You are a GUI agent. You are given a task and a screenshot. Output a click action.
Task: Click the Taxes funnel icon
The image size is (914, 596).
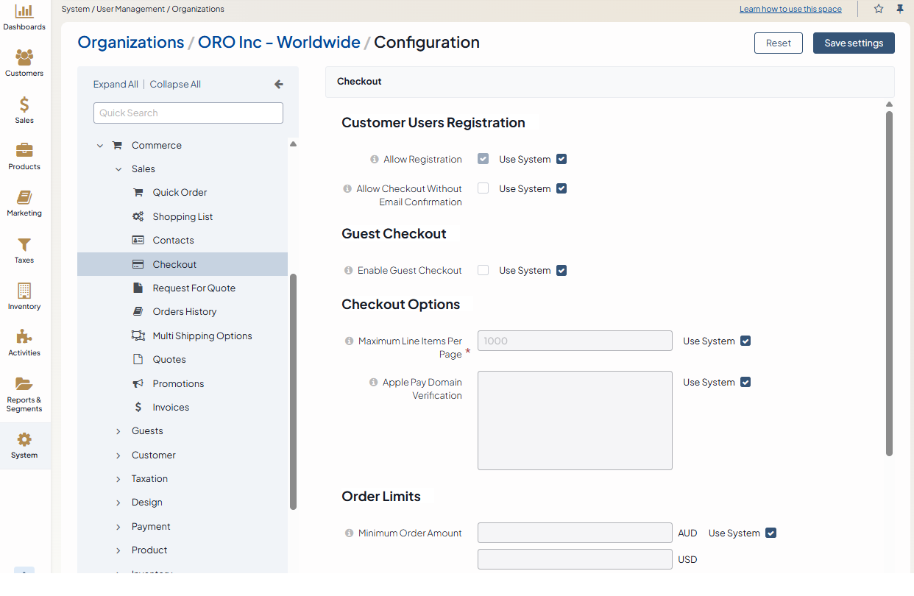point(24,245)
